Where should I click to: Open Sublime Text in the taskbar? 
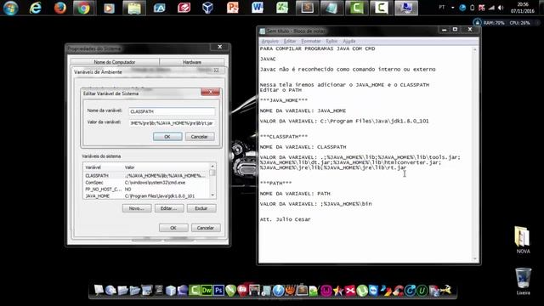pos(307,8)
